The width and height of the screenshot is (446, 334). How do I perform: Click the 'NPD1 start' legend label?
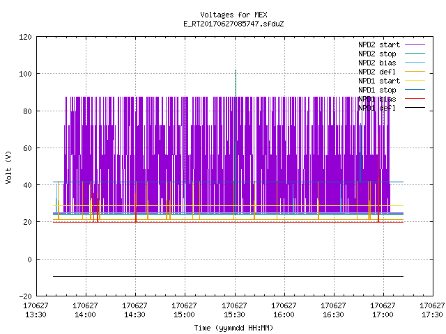pyautogui.click(x=379, y=81)
